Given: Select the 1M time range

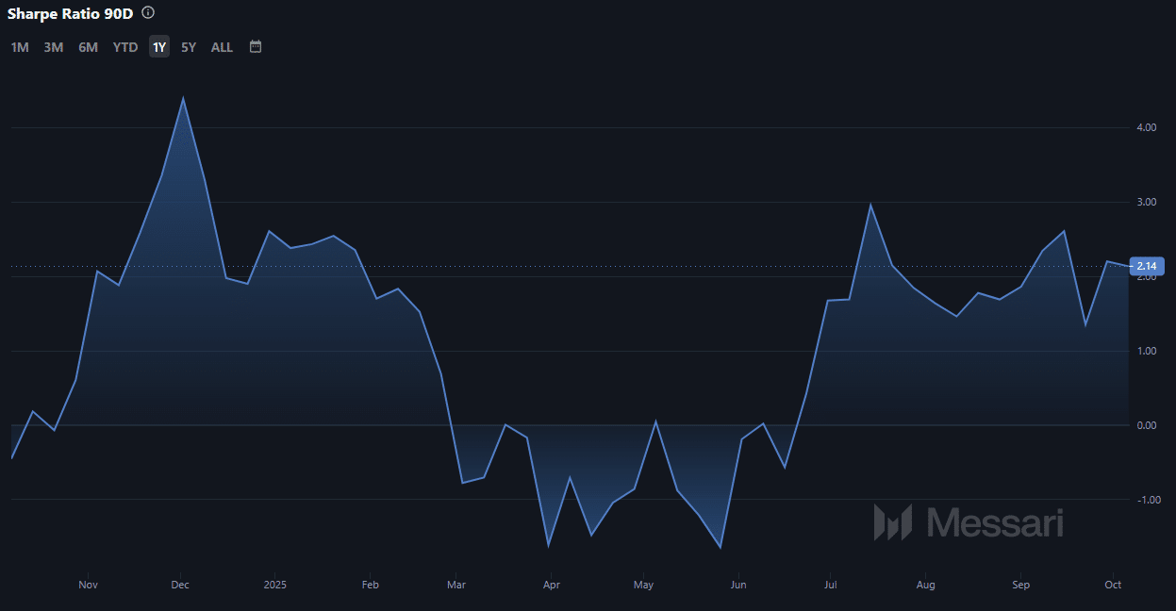Looking at the screenshot, I should point(20,47).
